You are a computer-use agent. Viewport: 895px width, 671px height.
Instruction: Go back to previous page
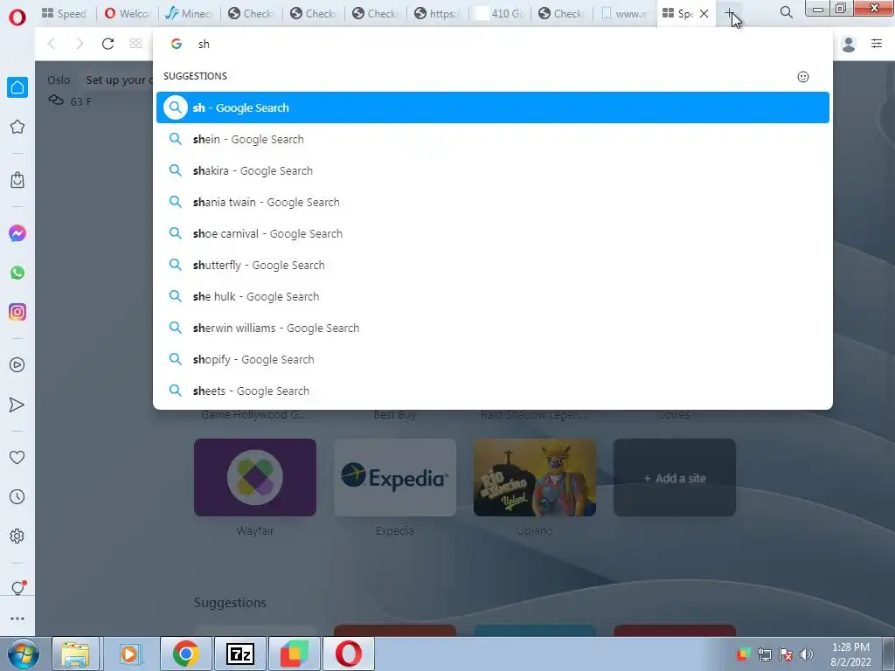click(x=52, y=44)
